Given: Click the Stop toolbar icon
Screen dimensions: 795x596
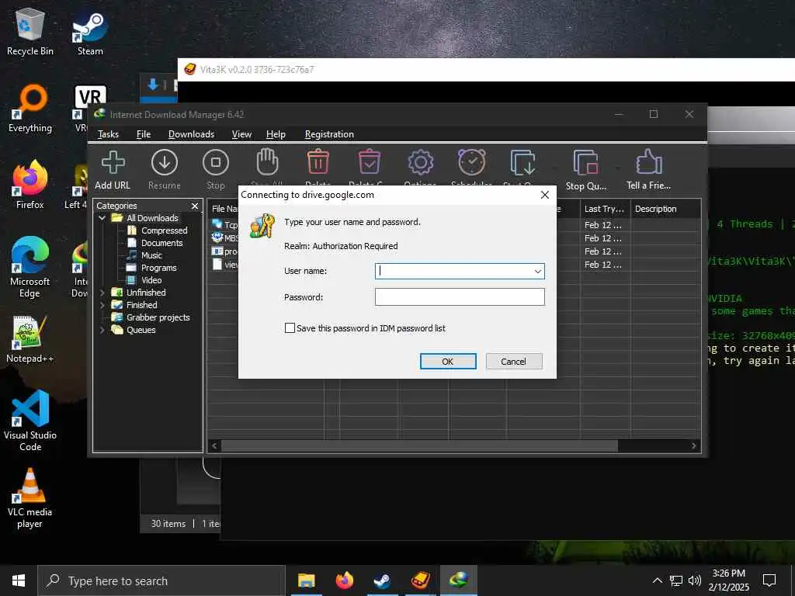Looking at the screenshot, I should pyautogui.click(x=216, y=163).
